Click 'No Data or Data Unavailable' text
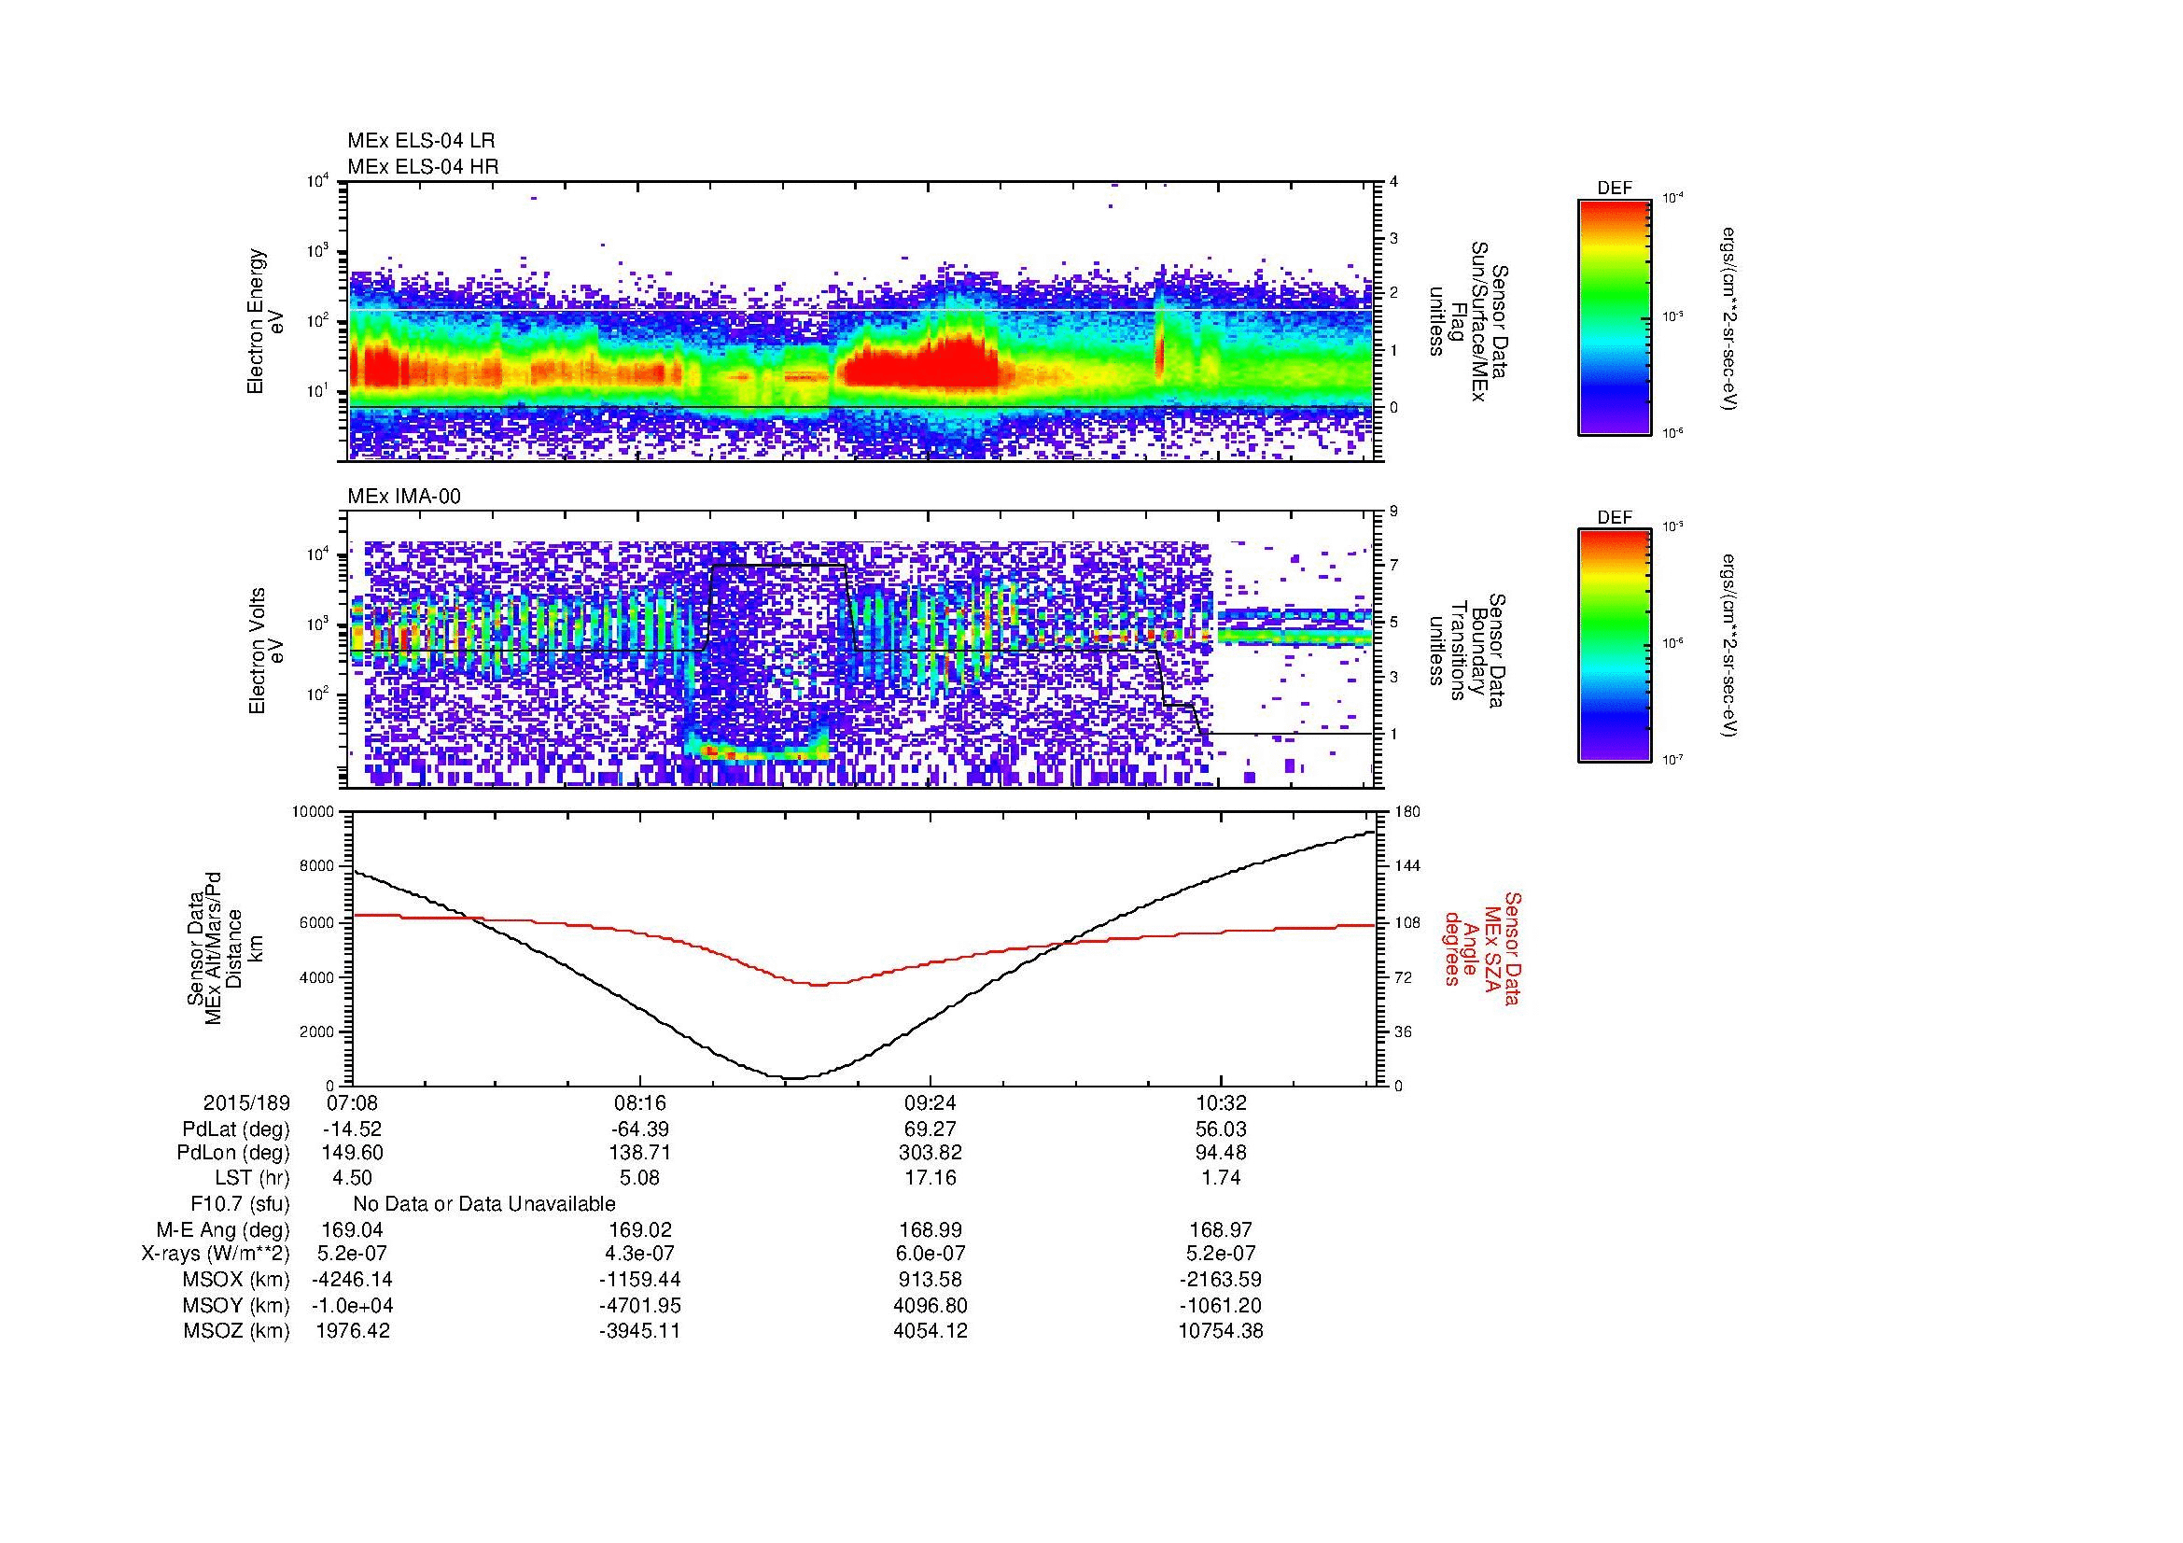This screenshot has width=2183, height=1543. [484, 1203]
